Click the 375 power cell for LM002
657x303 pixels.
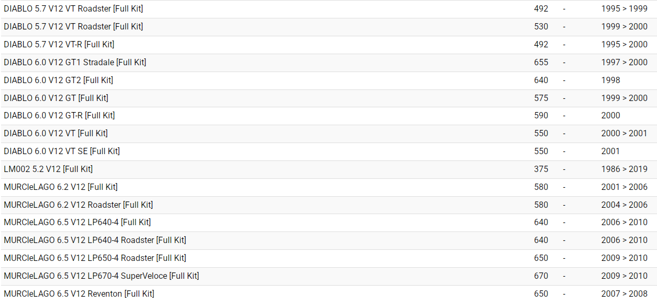click(x=541, y=169)
